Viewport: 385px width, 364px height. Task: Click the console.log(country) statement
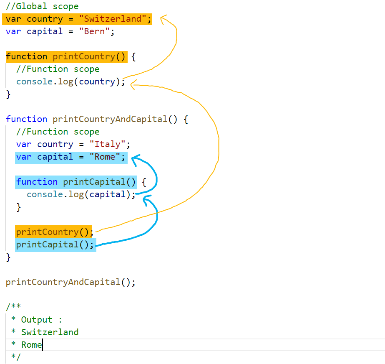[70, 82]
